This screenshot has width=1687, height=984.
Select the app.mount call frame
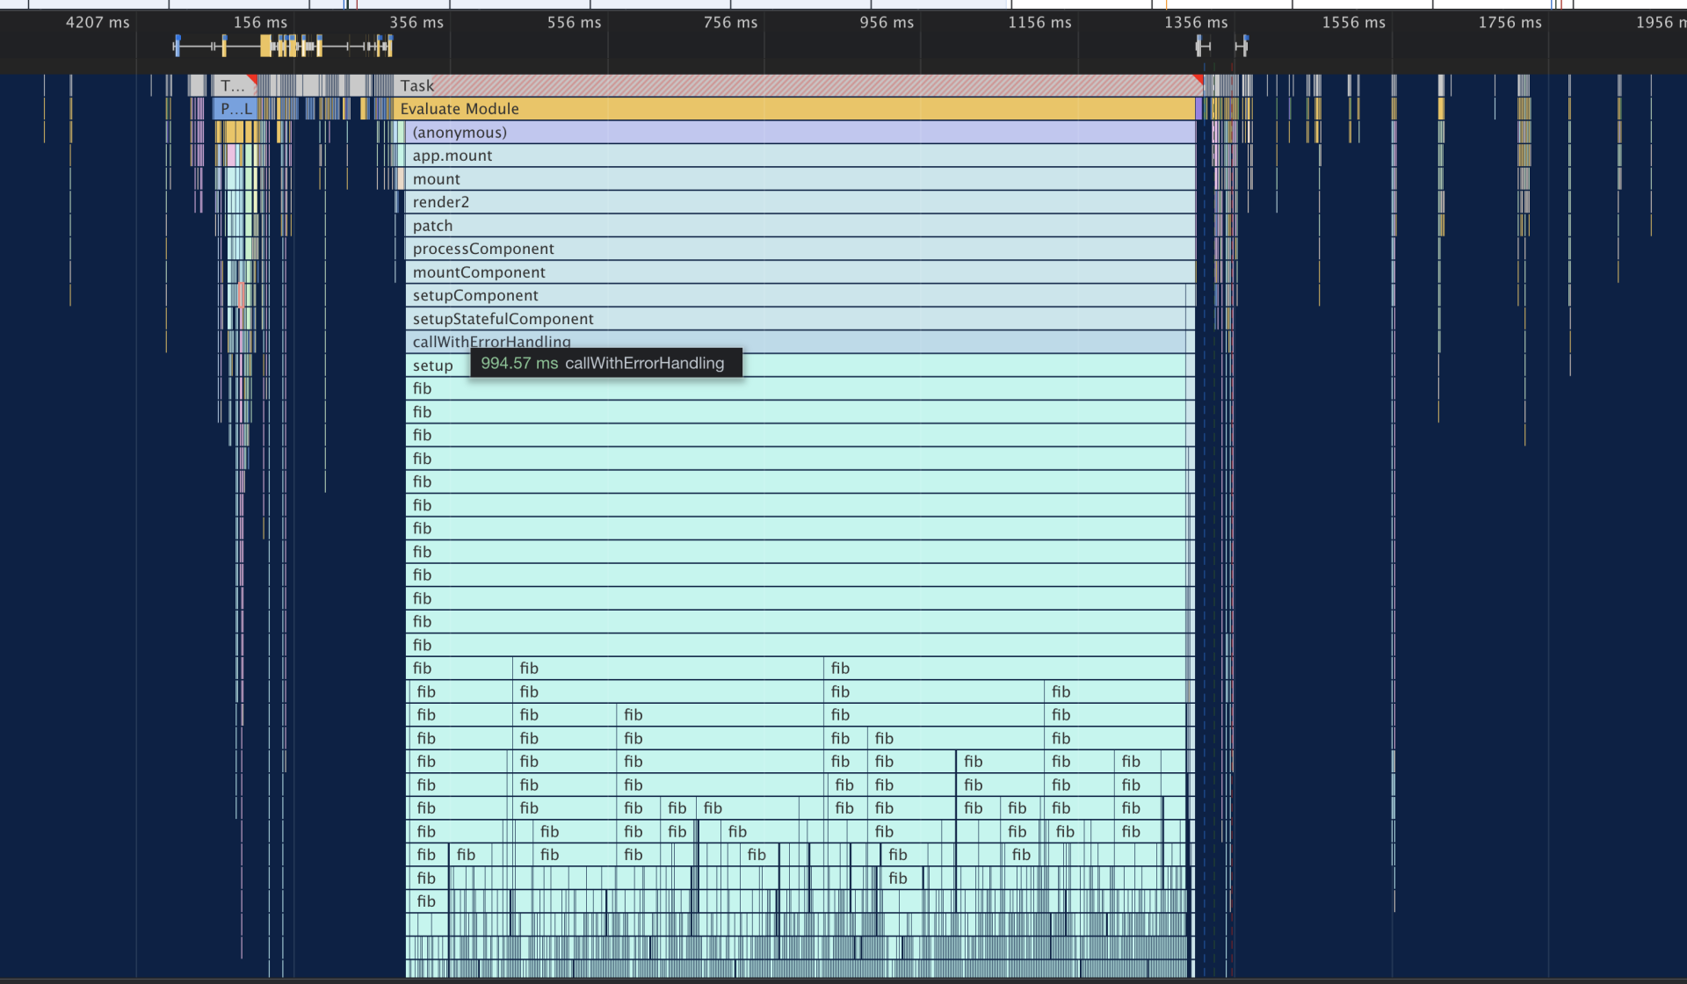(800, 156)
